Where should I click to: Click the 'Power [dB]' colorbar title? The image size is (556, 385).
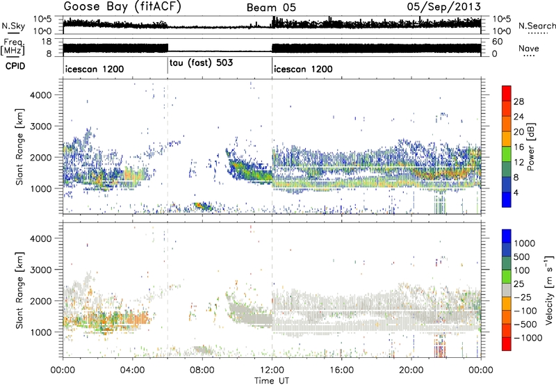530,147
